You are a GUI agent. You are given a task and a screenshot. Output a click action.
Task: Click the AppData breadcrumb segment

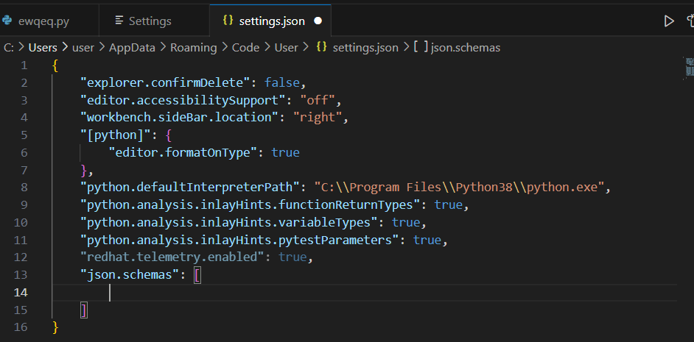point(133,48)
